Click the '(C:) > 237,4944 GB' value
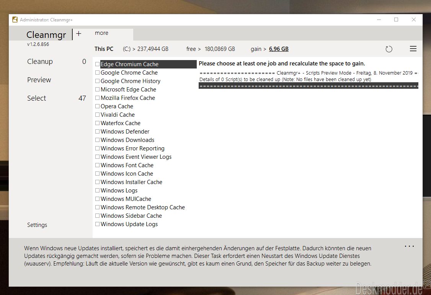The width and height of the screenshot is (431, 295). (146, 49)
